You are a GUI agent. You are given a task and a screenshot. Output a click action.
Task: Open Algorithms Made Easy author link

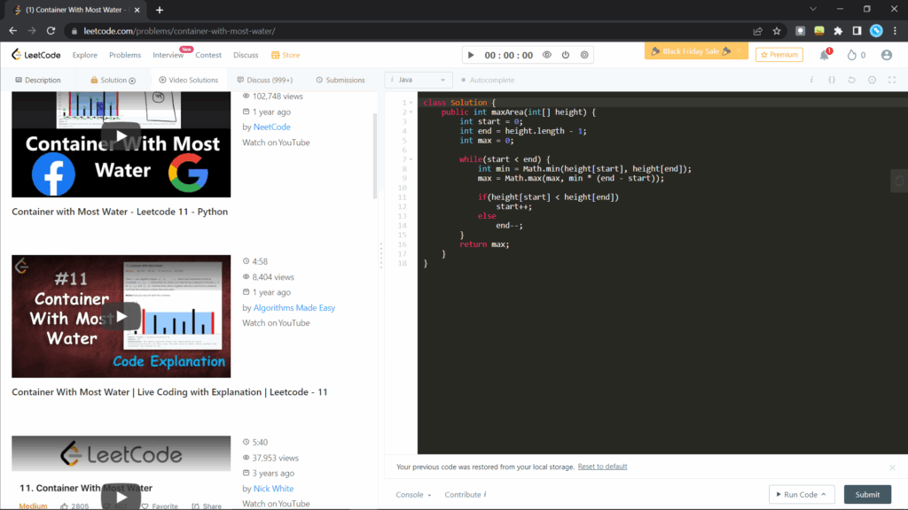click(294, 307)
